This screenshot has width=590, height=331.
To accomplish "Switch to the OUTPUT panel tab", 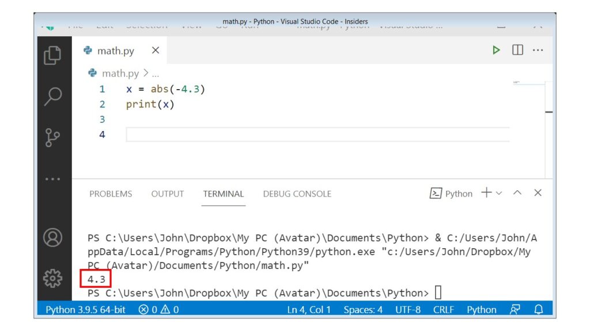I will pos(168,194).
